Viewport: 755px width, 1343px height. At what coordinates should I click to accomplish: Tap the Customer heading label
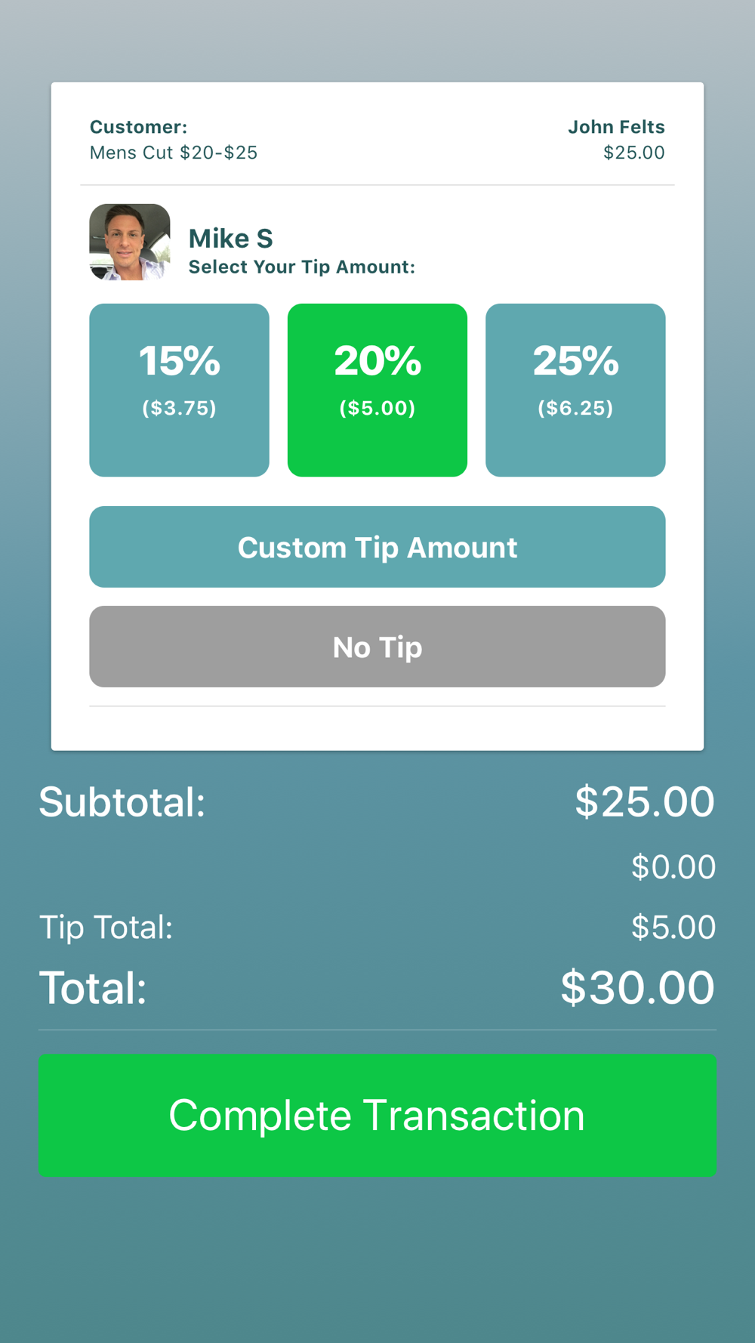tap(138, 127)
